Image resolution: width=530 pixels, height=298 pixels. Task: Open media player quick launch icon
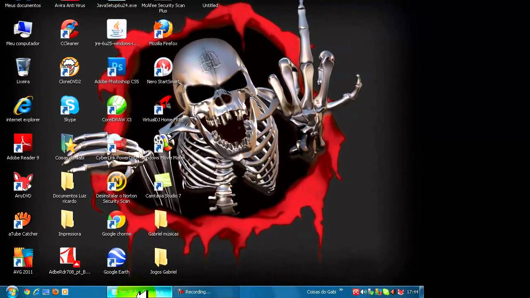pos(65,292)
